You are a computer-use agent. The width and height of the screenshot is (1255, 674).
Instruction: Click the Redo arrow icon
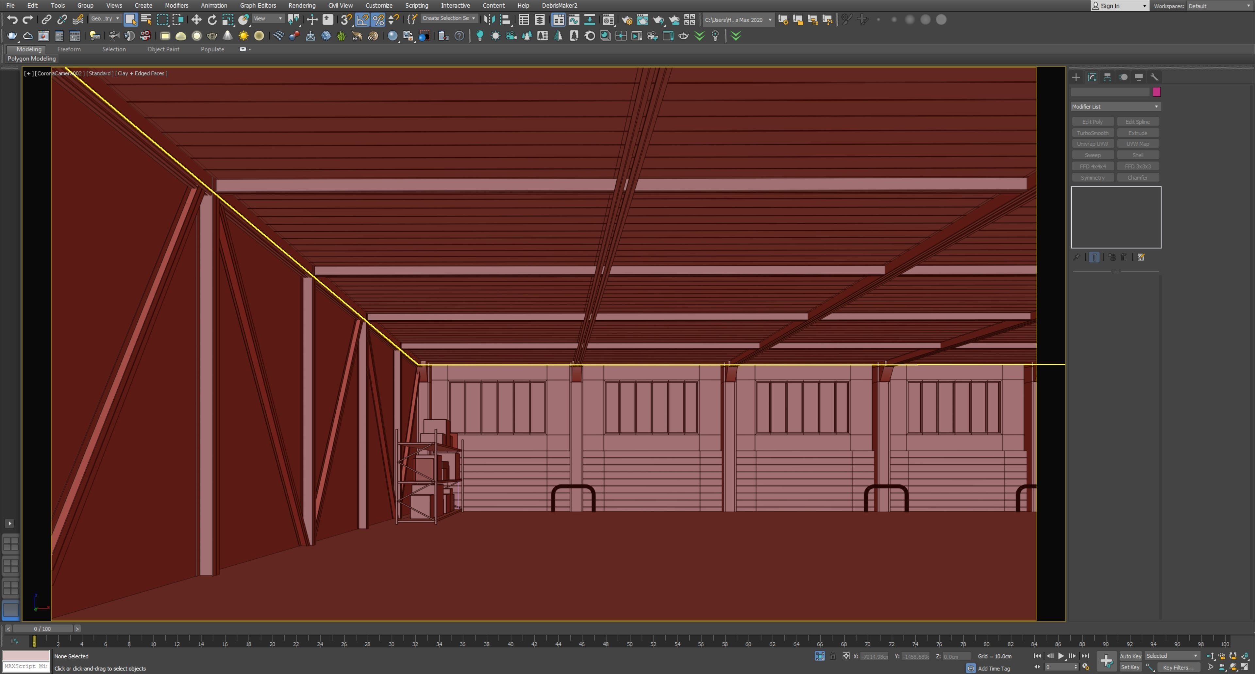(x=28, y=20)
